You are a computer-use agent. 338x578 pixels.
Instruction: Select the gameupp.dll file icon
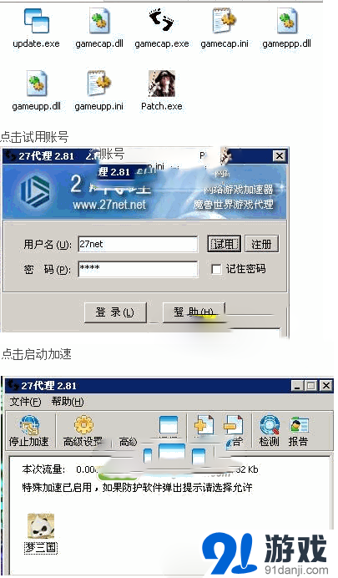[36, 84]
